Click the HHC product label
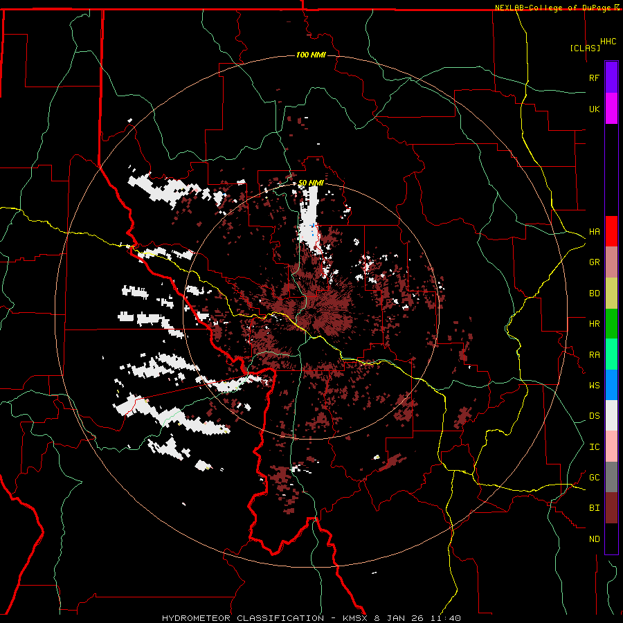The image size is (623, 623). pos(608,42)
